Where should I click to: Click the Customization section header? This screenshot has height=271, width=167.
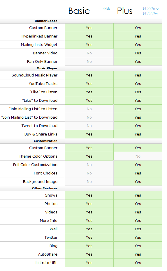pyautogui.click(x=45, y=141)
